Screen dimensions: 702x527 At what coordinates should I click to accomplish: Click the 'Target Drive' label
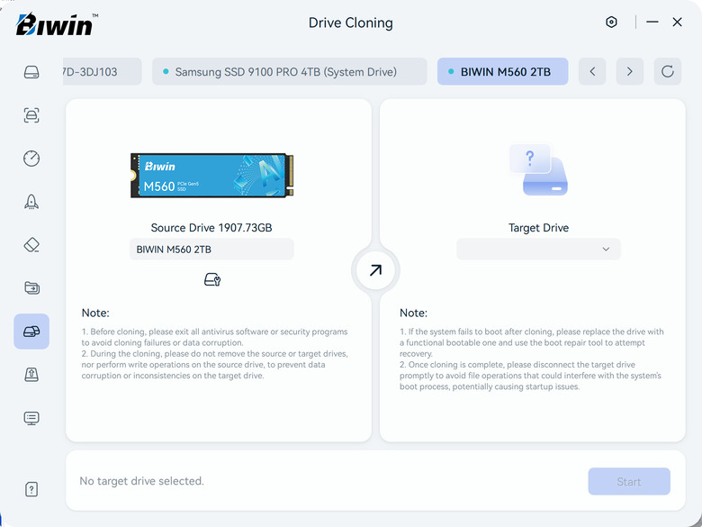(x=538, y=228)
